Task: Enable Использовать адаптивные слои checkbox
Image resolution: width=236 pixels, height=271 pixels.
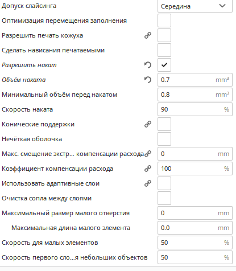Action: [164, 183]
